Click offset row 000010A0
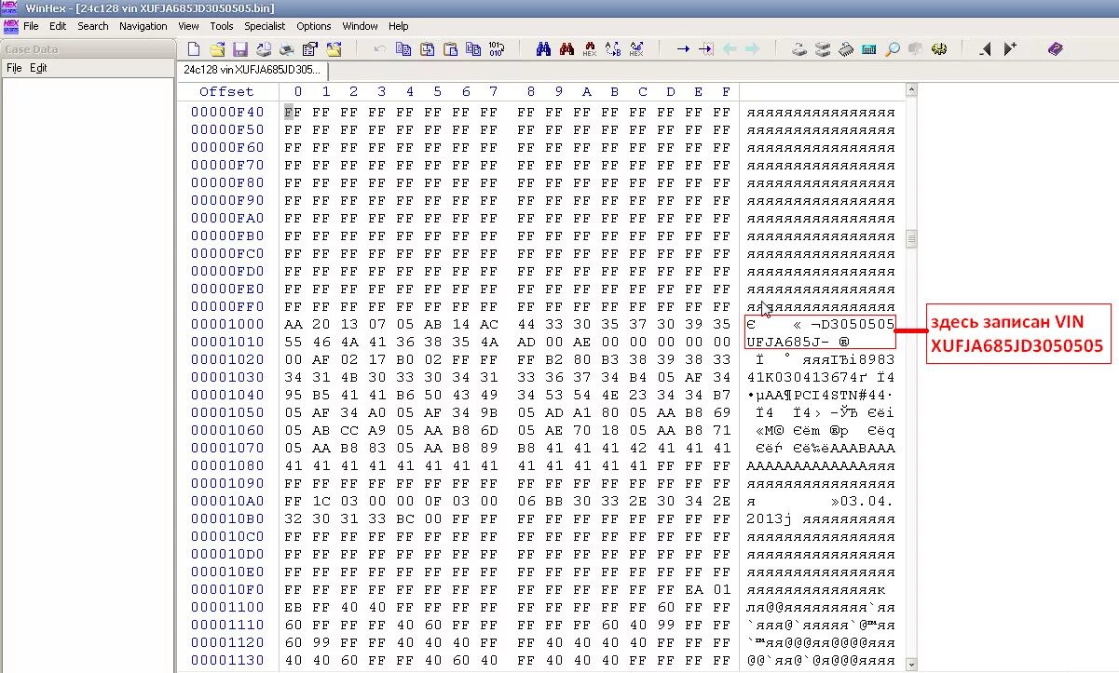 (228, 502)
